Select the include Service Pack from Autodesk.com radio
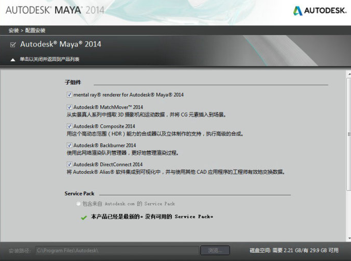The height and width of the screenshot is (261, 351). click(78, 204)
